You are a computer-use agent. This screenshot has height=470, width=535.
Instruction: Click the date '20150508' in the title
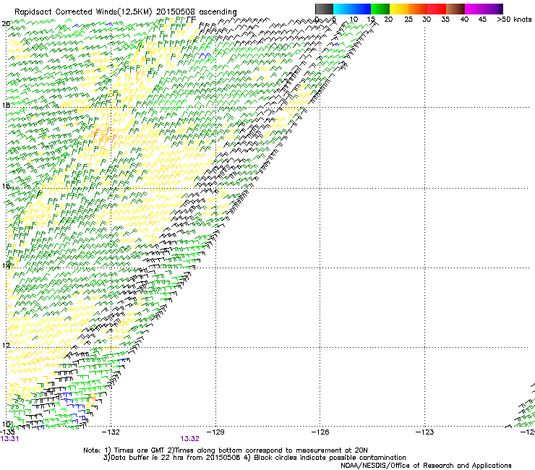[176, 12]
